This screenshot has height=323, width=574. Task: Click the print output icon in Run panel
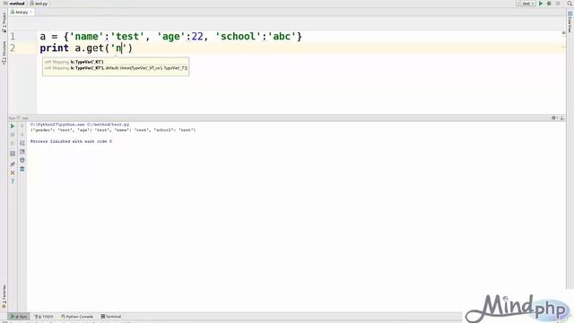point(22,160)
